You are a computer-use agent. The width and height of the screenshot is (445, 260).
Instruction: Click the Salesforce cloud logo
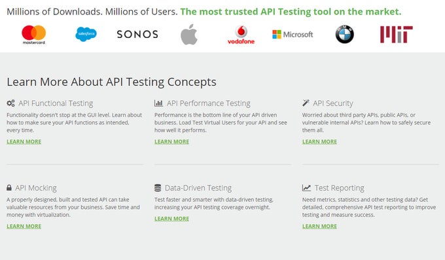[86, 34]
